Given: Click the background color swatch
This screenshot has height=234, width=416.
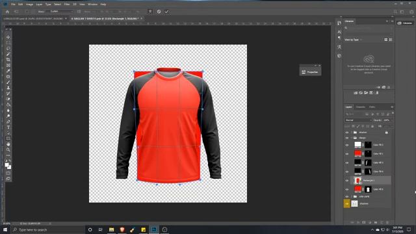Looking at the screenshot, I should 10,168.
